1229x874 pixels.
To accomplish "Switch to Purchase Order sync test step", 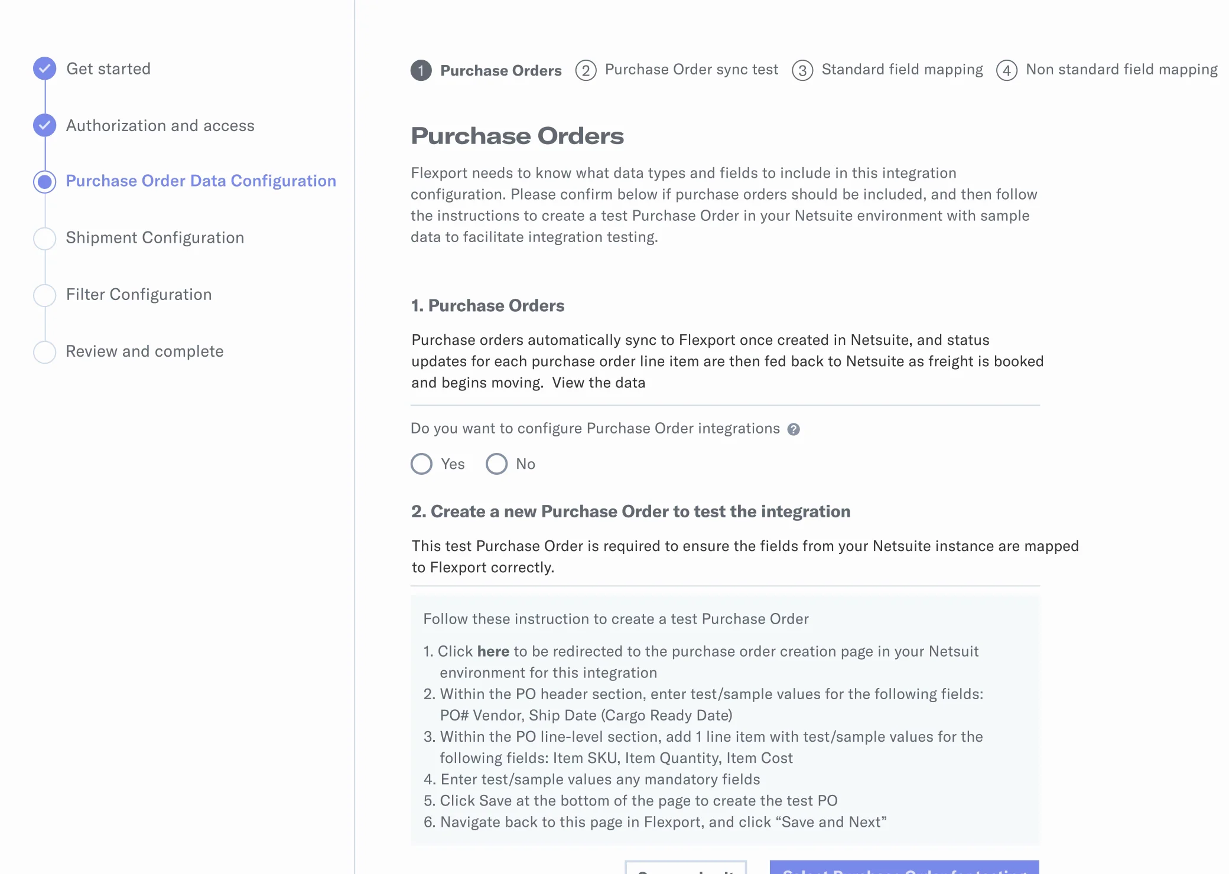I will pos(691,70).
